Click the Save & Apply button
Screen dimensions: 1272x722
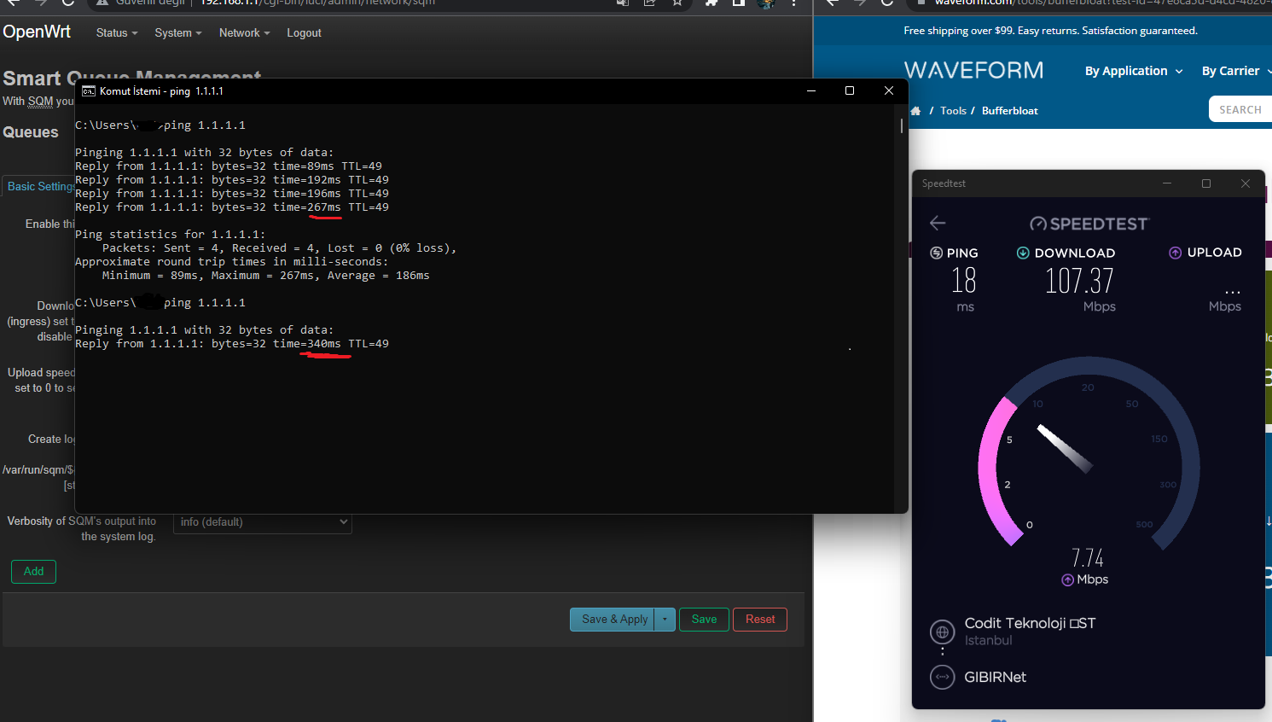[613, 620]
